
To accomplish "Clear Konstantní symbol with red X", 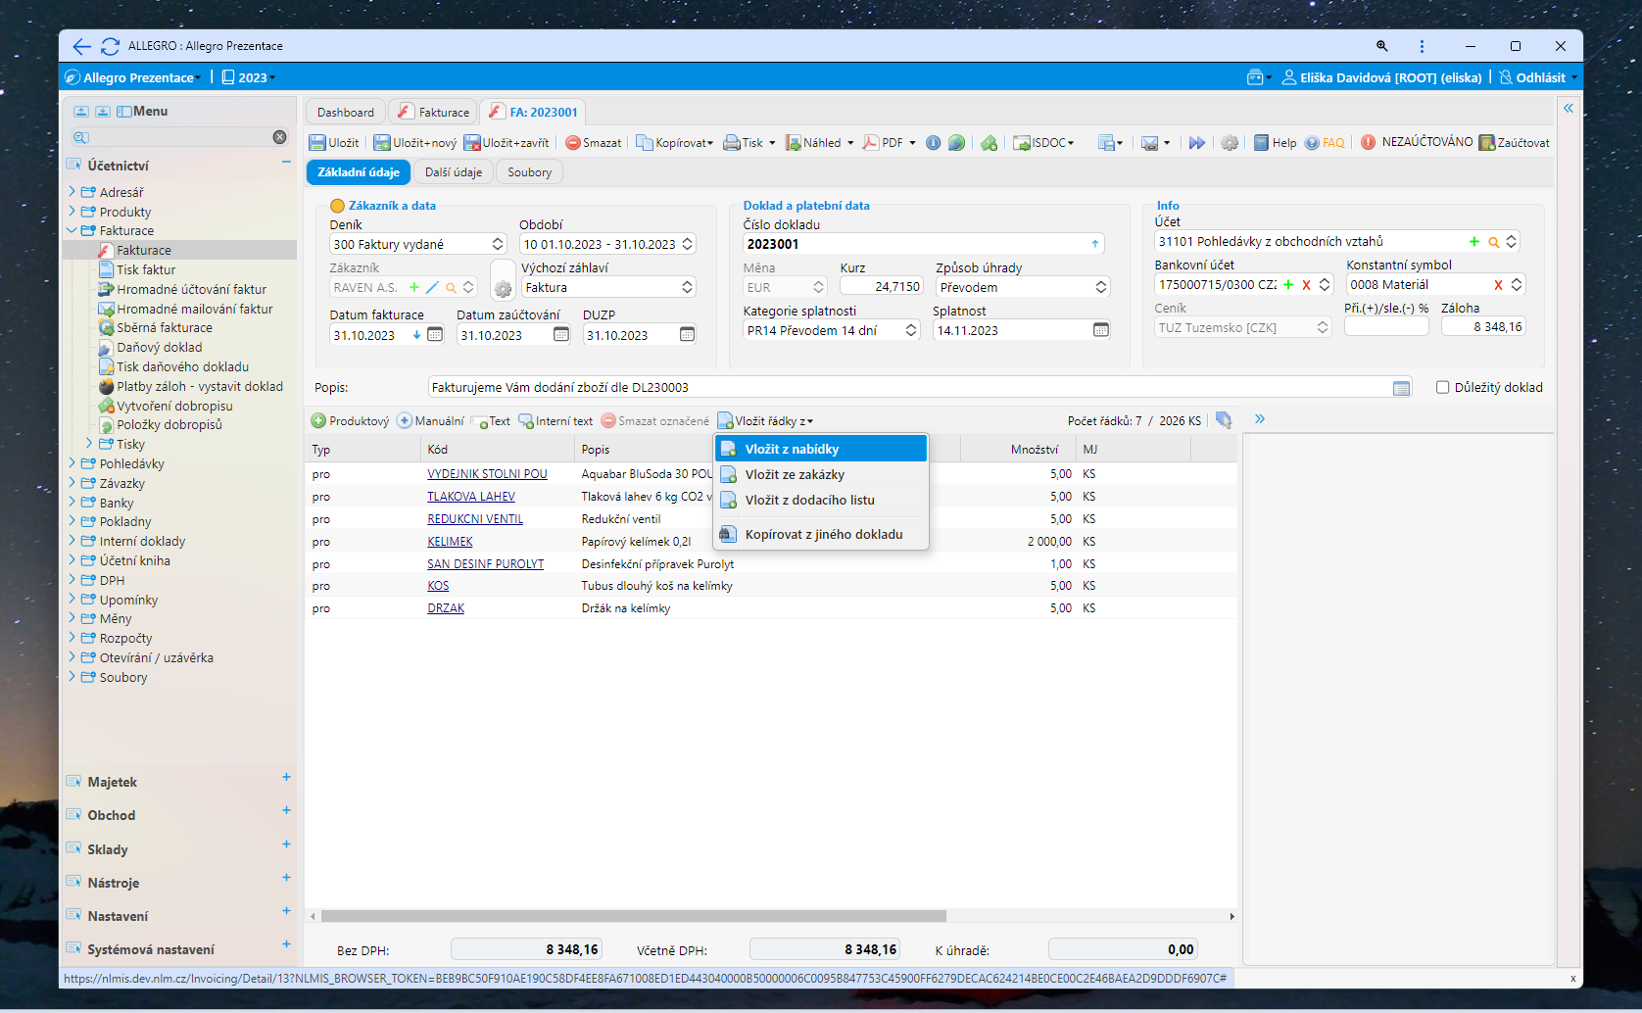I will click(x=1498, y=285).
